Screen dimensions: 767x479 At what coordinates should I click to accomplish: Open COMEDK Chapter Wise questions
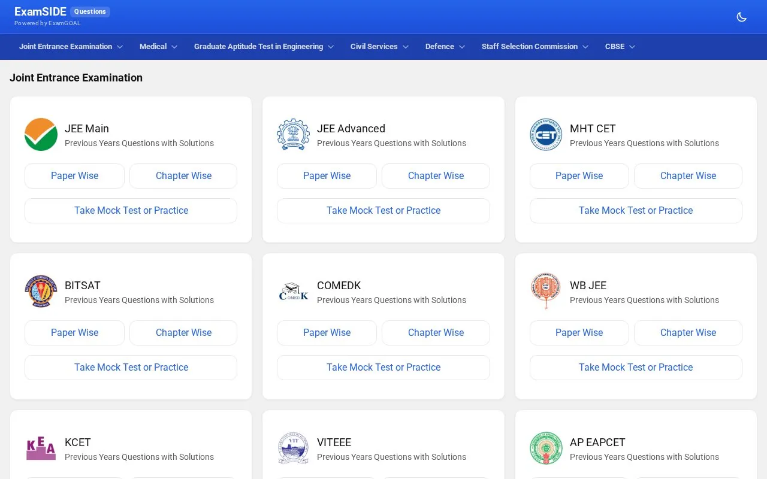coord(436,333)
